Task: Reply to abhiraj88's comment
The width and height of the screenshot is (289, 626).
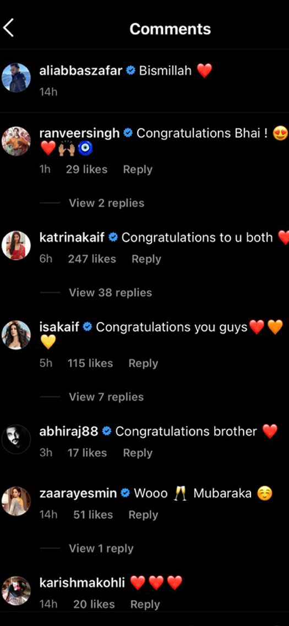Action: (138, 453)
